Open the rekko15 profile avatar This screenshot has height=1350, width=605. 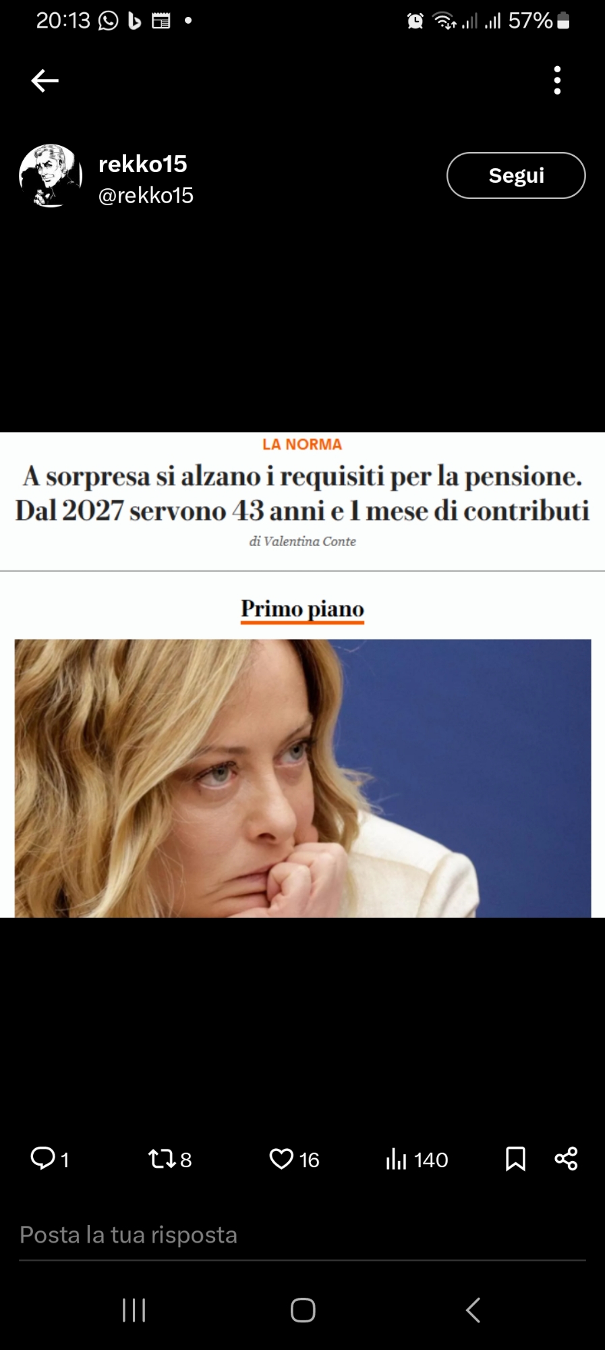click(x=51, y=175)
